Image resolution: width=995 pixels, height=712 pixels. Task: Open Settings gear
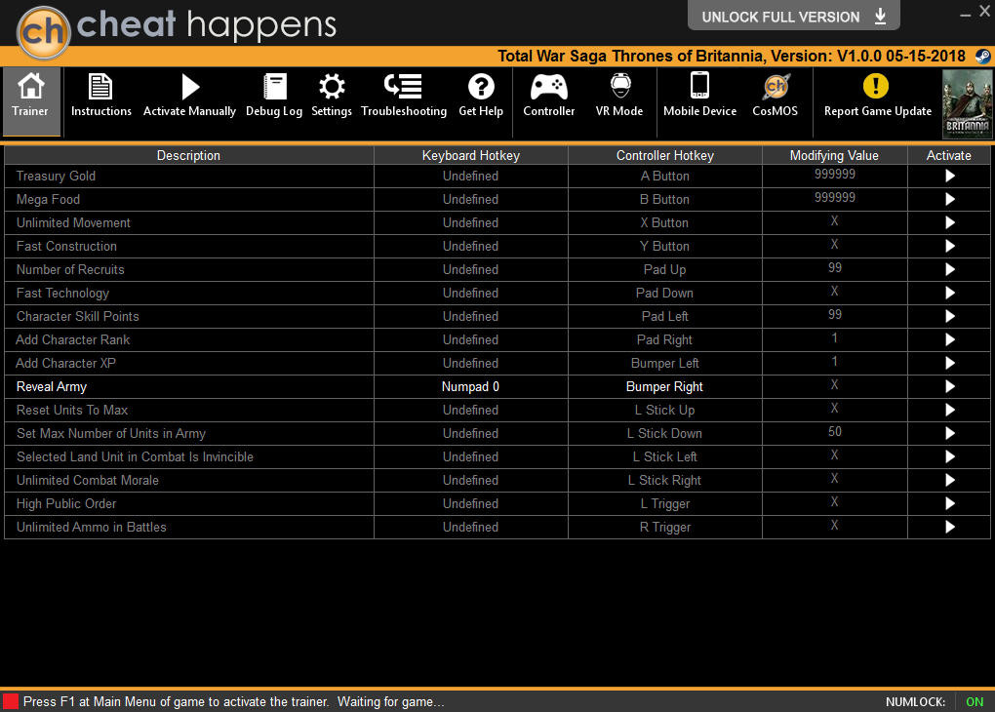coord(332,95)
